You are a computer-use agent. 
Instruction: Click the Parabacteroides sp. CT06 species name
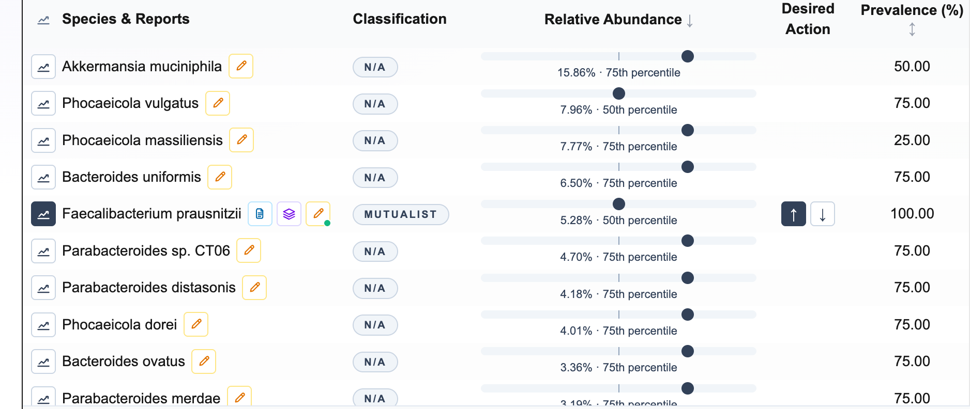(x=146, y=251)
